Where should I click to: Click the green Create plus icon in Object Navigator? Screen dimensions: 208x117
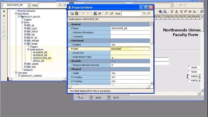(x=4, y=11)
